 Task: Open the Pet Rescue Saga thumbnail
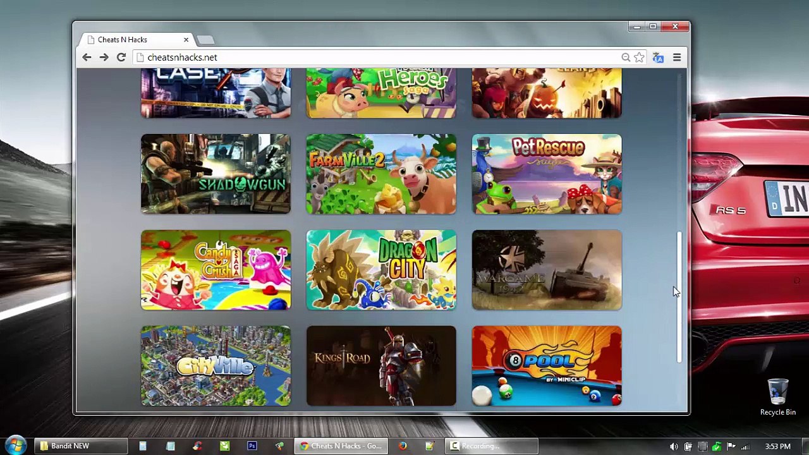(x=547, y=174)
